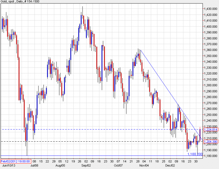This screenshot has height=169, width=219.
Task: Click the Sep/02 date label
Action: [x=86, y=166]
